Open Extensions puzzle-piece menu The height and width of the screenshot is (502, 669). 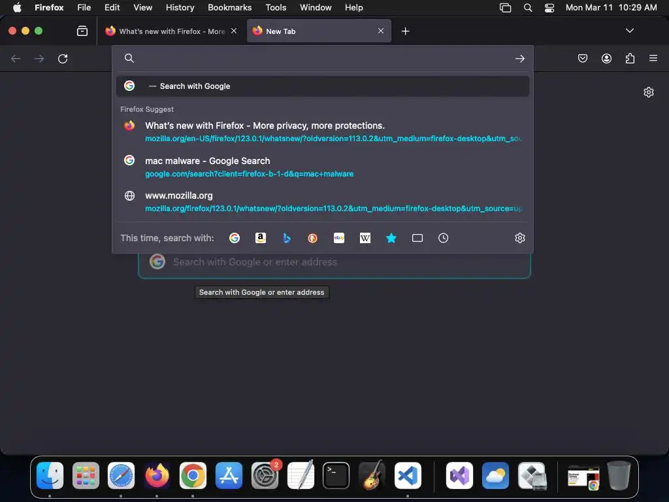pos(630,58)
